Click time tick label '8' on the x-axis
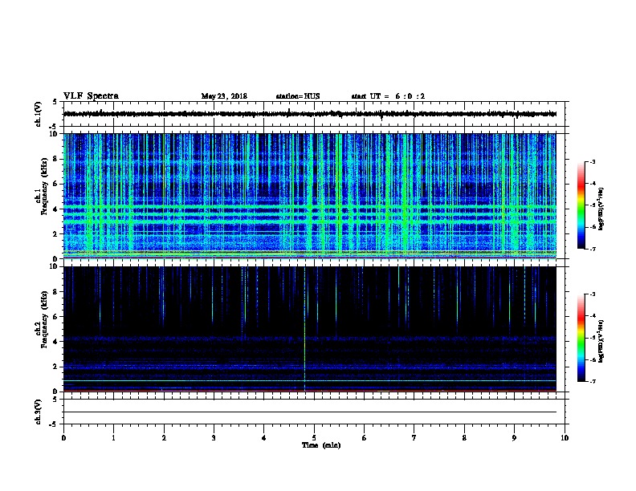 (464, 437)
